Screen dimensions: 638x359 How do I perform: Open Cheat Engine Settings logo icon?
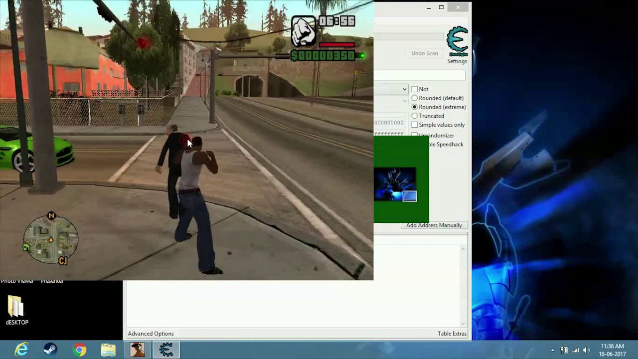(x=457, y=42)
